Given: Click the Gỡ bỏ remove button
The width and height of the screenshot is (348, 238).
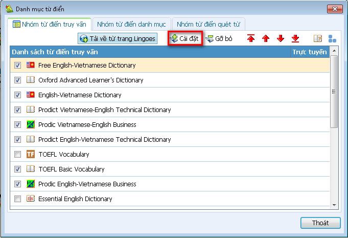Looking at the screenshot, I should point(219,39).
